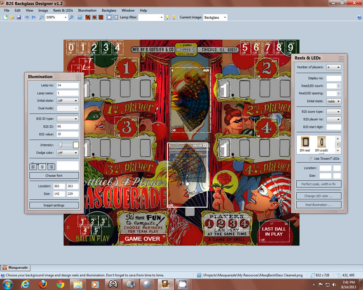Open Windows Explorer from taskbar
The width and height of the screenshot is (363, 290).
click(78, 284)
